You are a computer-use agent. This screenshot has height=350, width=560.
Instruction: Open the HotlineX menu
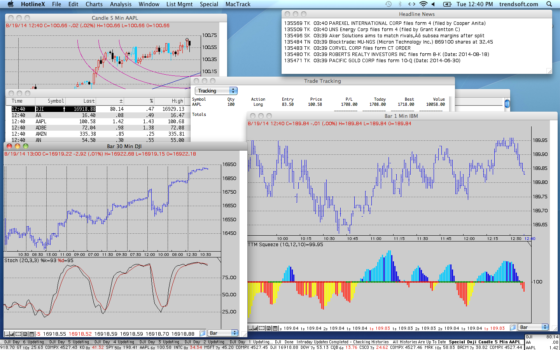point(33,4)
